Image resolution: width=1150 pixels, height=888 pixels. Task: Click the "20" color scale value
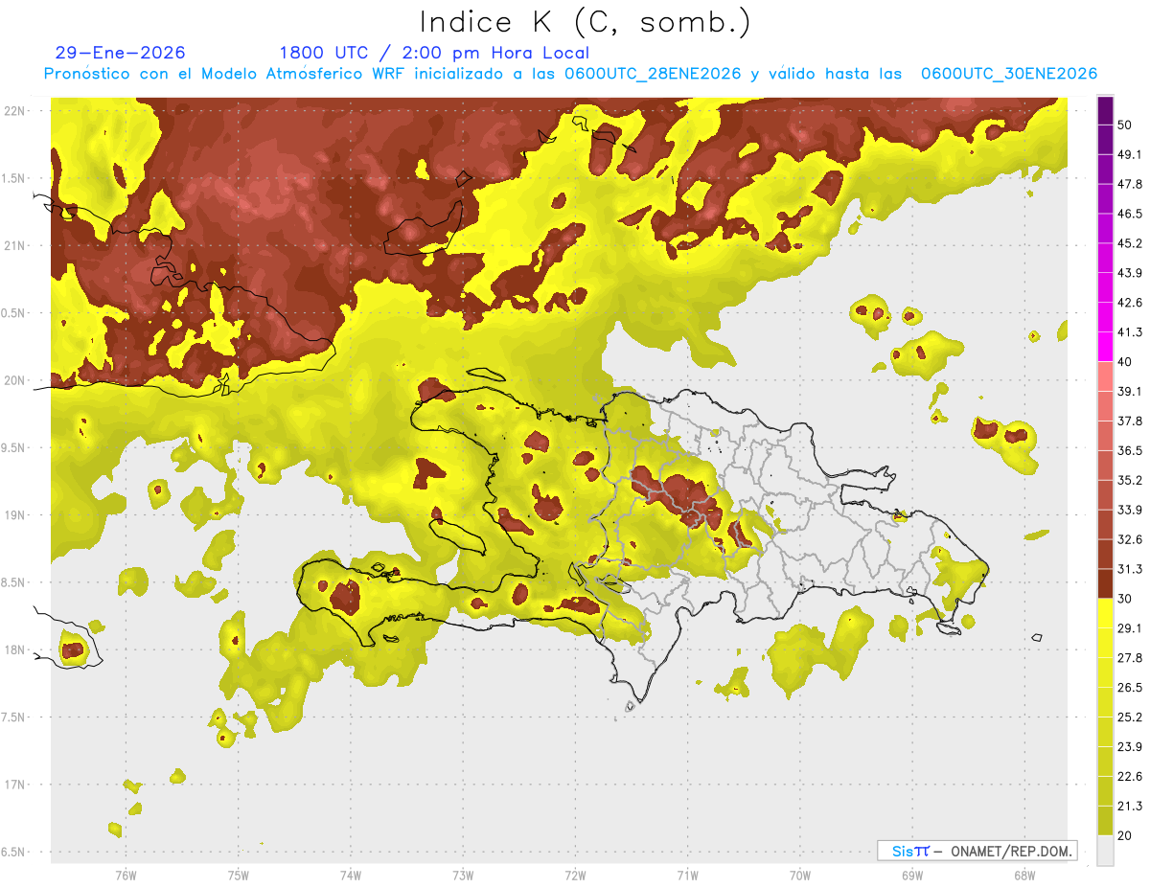(1126, 835)
